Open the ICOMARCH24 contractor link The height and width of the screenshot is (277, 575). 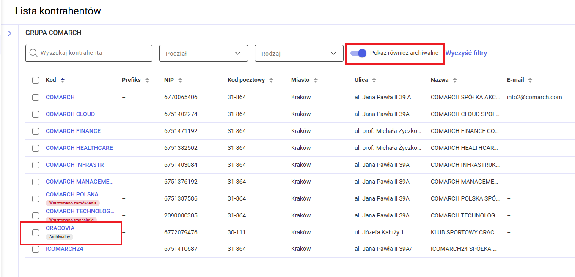click(64, 249)
